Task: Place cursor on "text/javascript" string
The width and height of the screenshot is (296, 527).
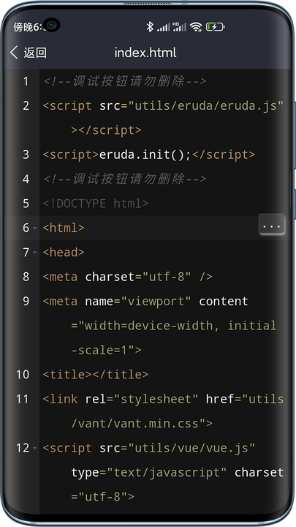Action: tap(167, 472)
